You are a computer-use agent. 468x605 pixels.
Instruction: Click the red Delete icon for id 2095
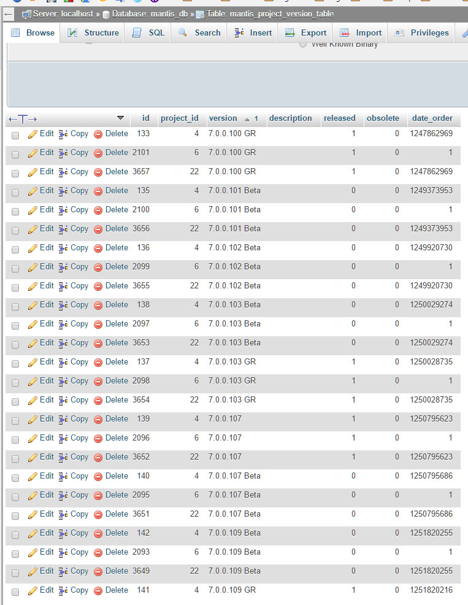coord(98,496)
